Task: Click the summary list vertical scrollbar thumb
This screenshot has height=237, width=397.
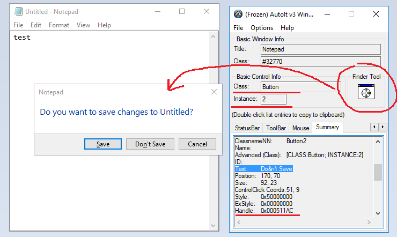Action: pos(378,172)
